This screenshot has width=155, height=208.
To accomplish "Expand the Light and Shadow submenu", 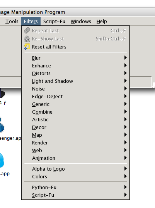I will tap(75, 81).
